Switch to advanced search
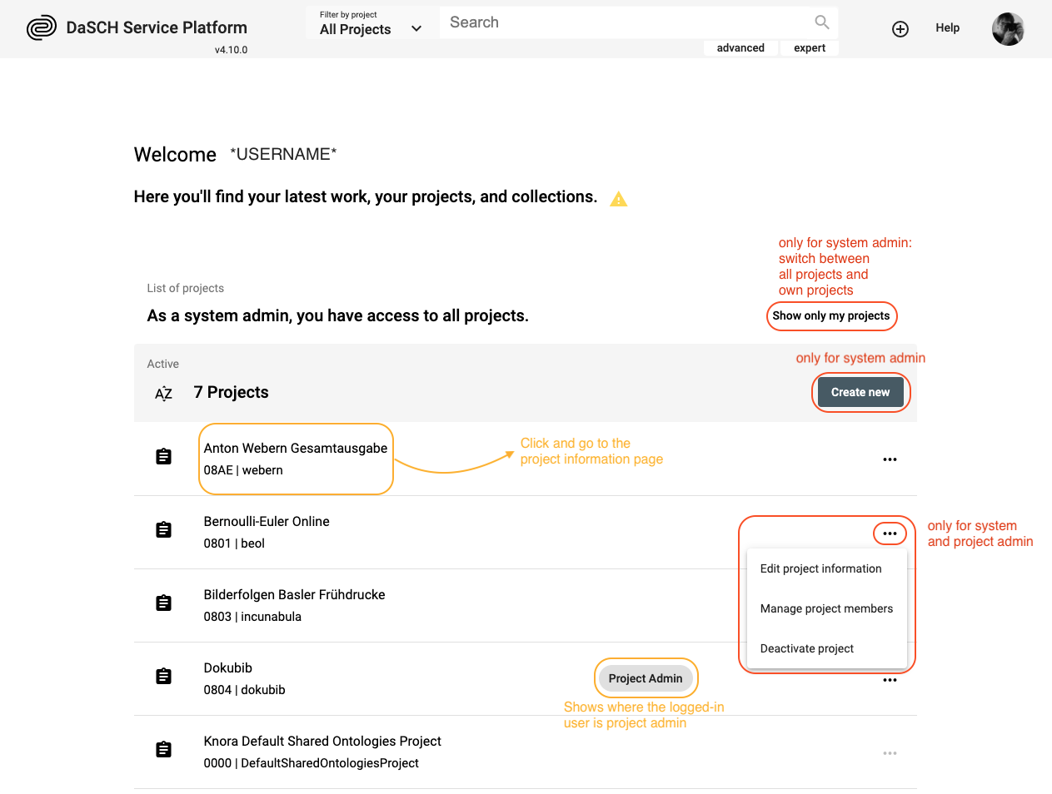1052x794 pixels. [740, 48]
